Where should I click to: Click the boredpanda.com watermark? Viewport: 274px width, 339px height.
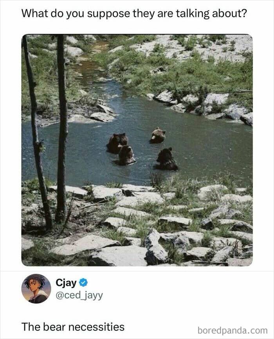233,330
